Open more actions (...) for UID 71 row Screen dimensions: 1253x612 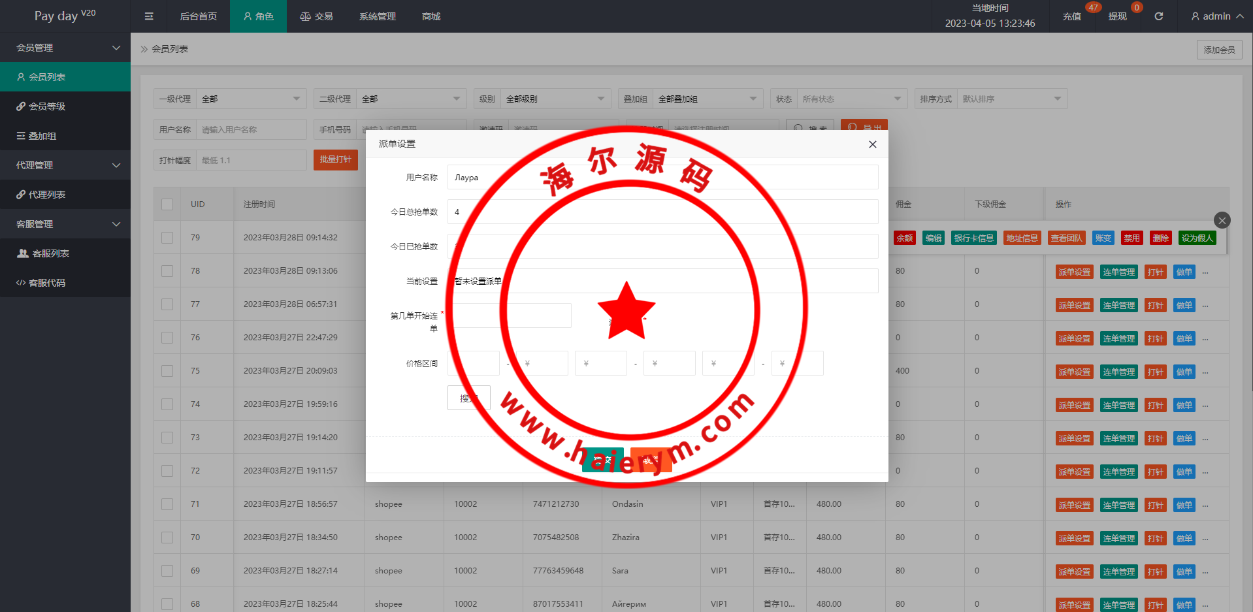click(1205, 506)
